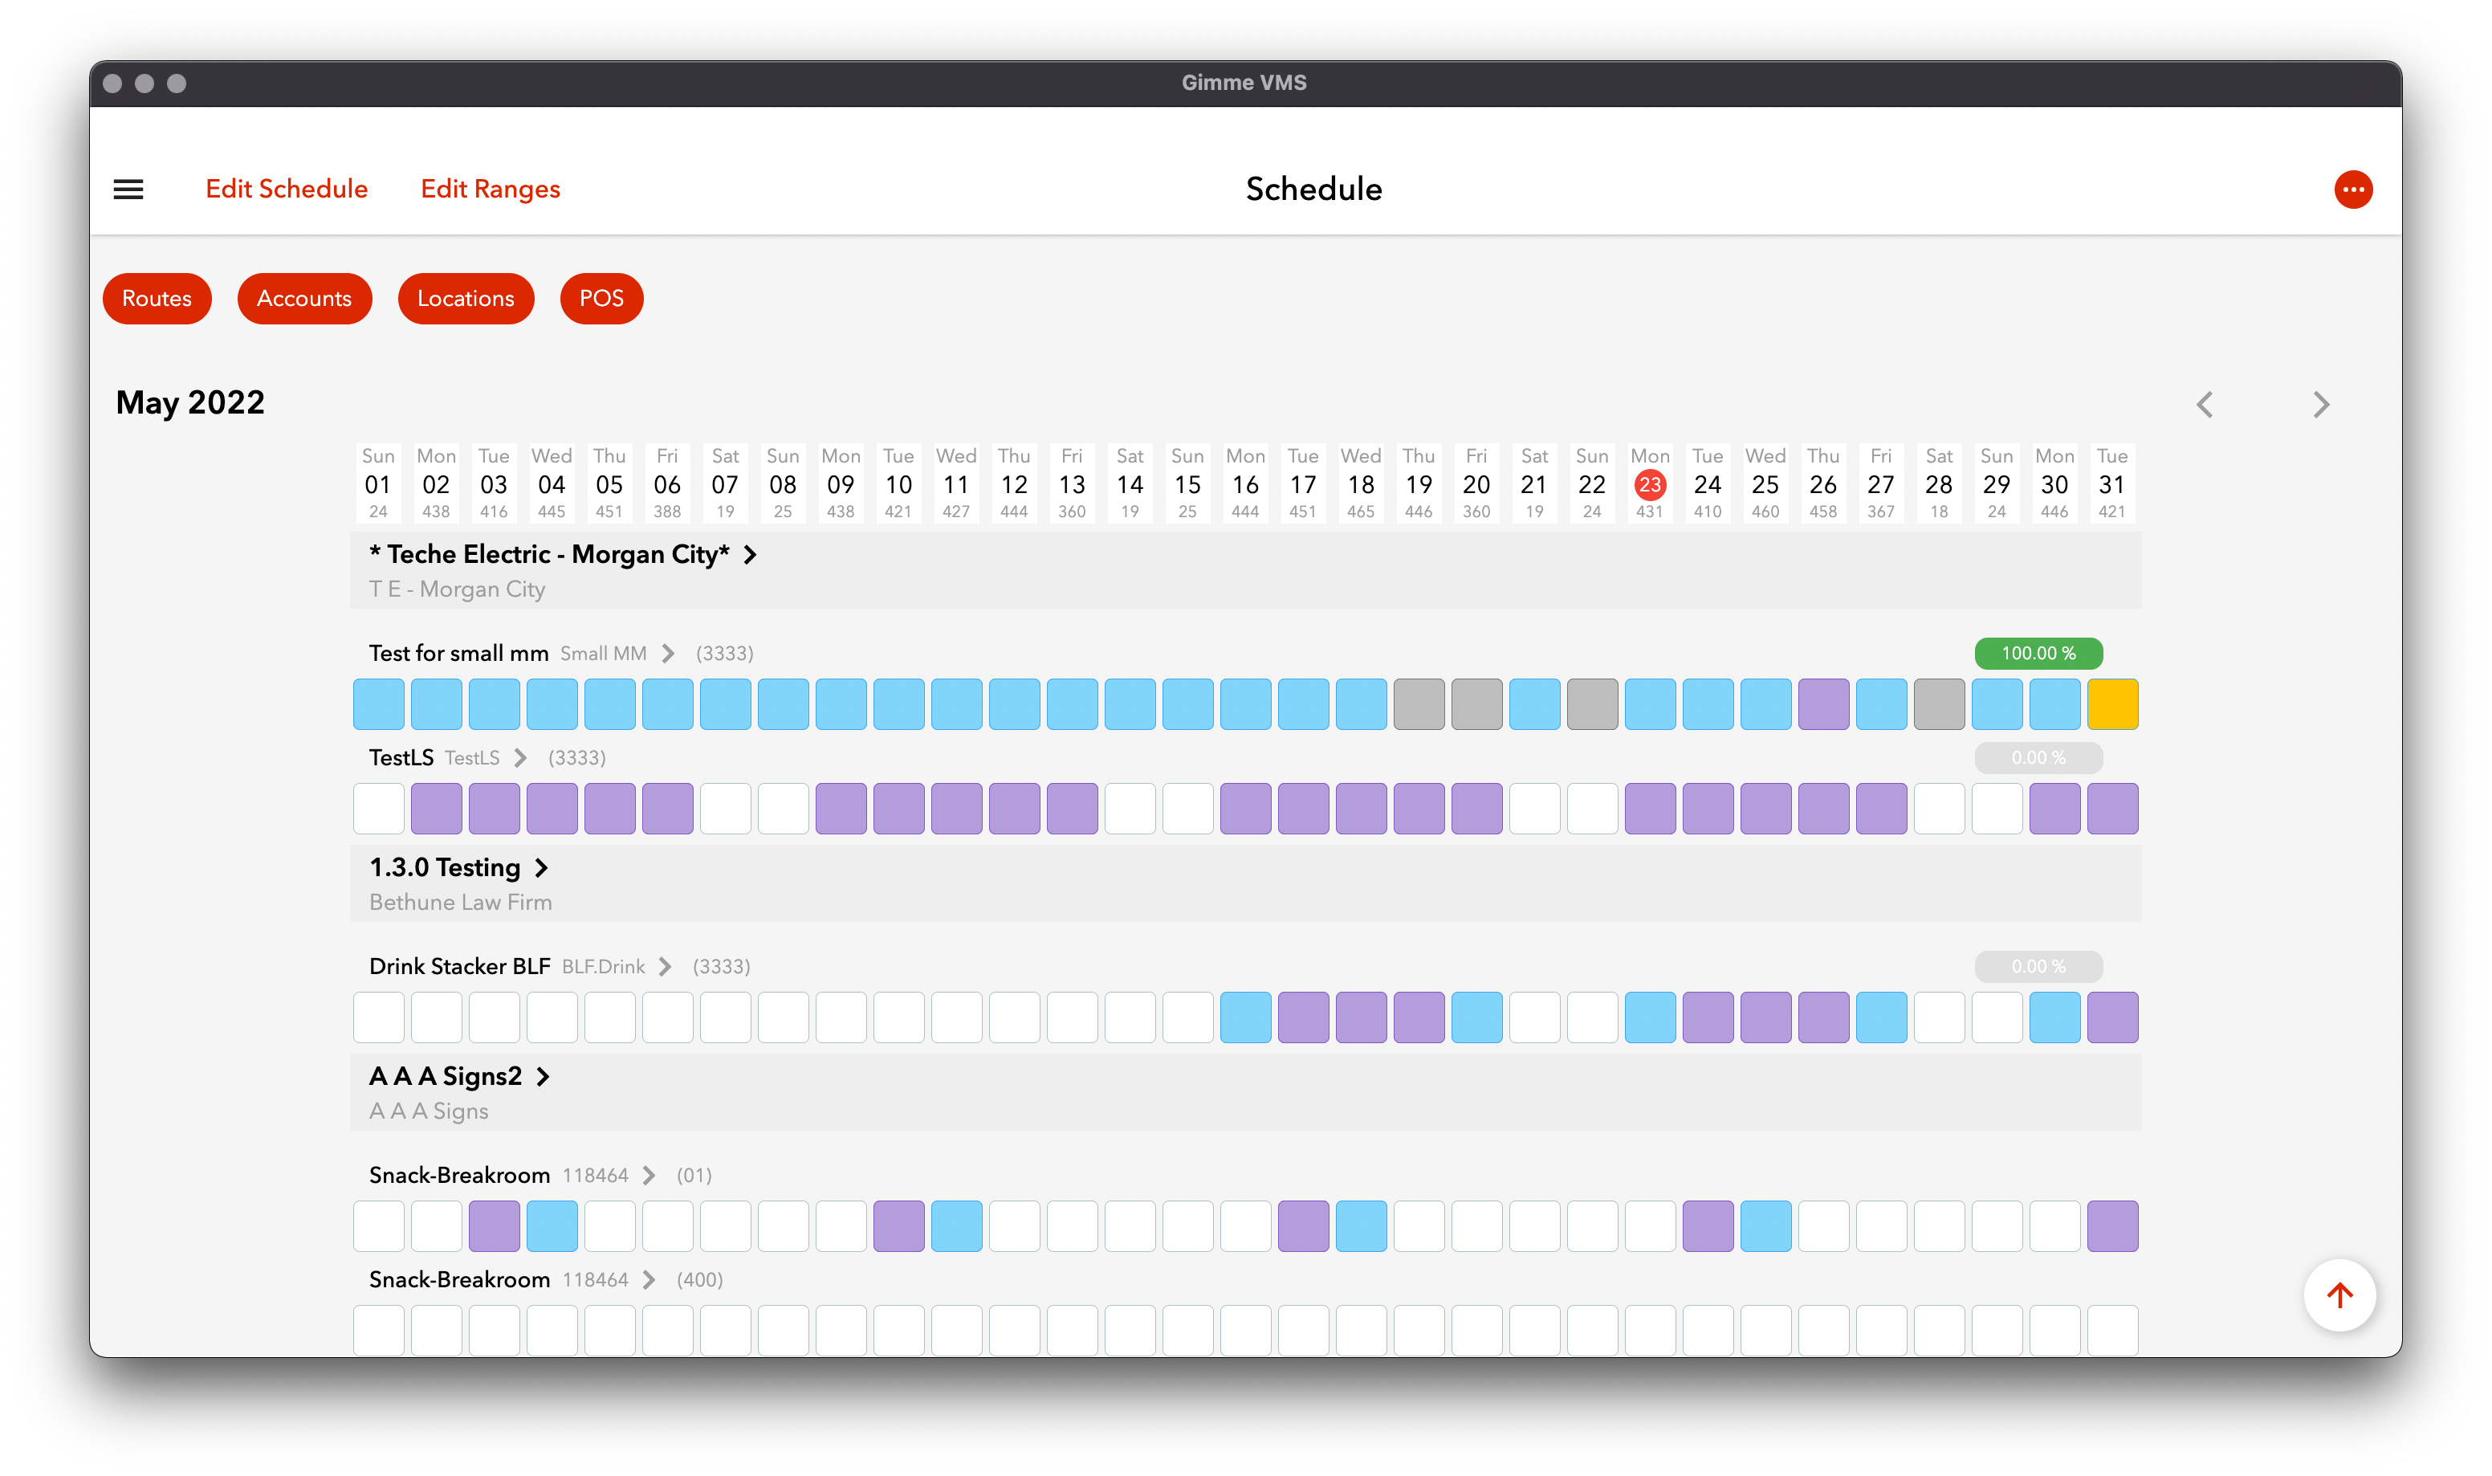The height and width of the screenshot is (1476, 2492).
Task: Go to next month with right arrow
Action: pyautogui.click(x=2321, y=405)
